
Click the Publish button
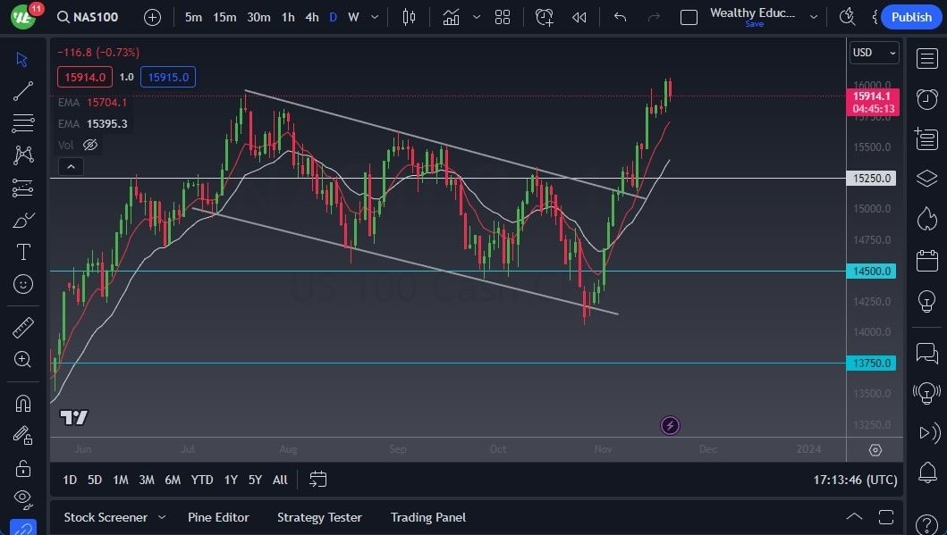pyautogui.click(x=910, y=17)
